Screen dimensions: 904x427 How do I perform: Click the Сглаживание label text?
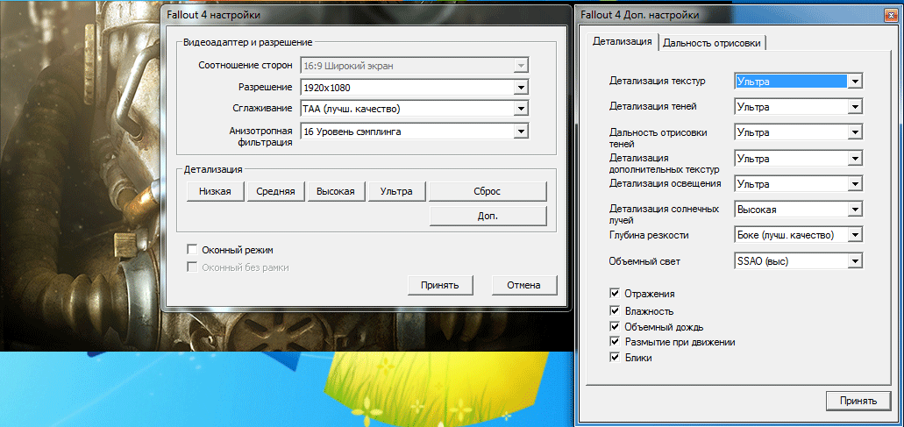(x=263, y=109)
